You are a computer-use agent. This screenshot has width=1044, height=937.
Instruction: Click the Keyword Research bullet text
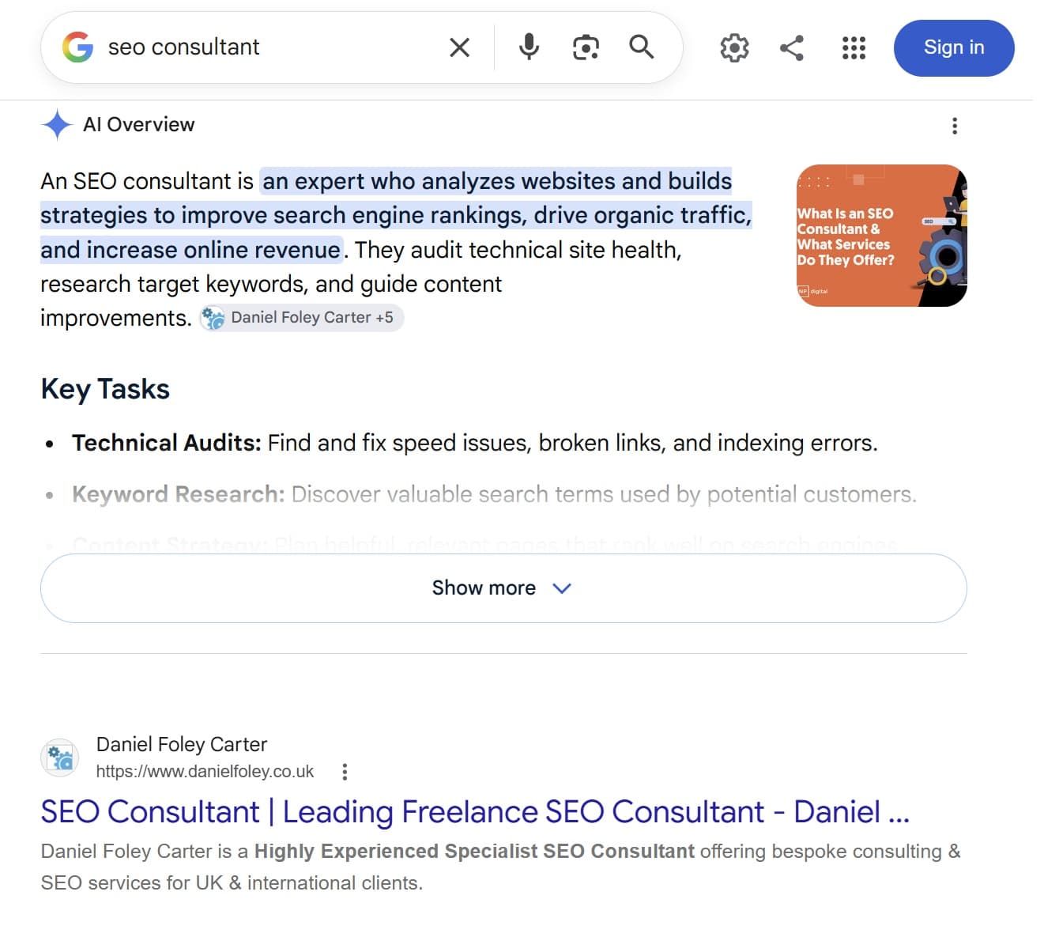(x=494, y=494)
